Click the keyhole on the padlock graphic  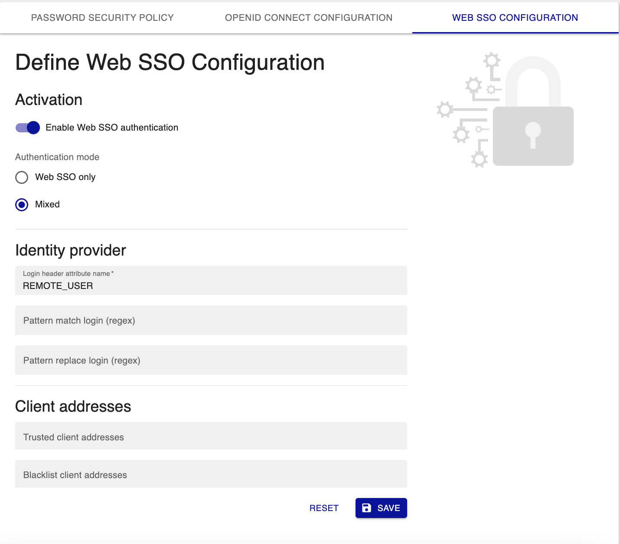pyautogui.click(x=533, y=132)
